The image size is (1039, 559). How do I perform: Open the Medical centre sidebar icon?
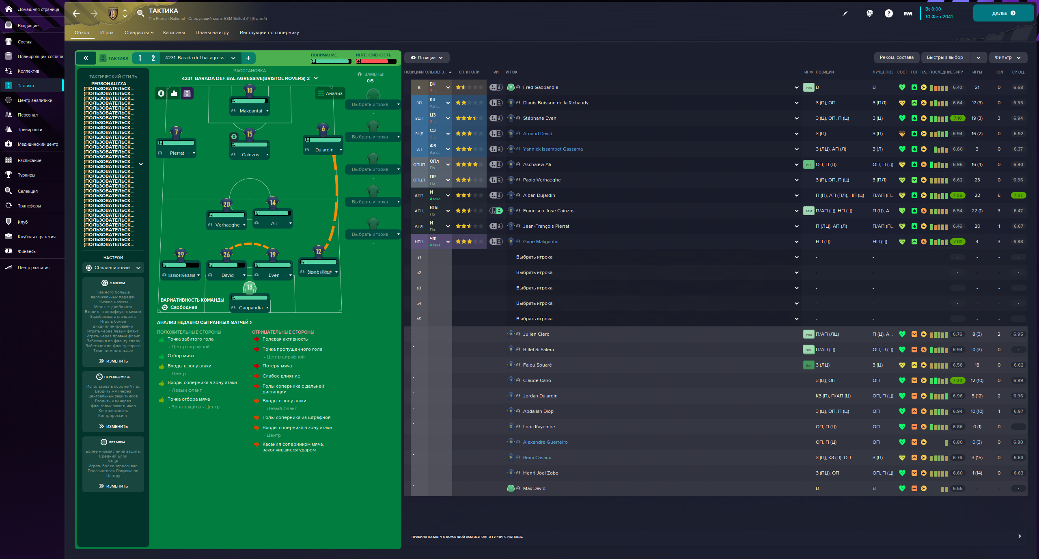pos(9,144)
